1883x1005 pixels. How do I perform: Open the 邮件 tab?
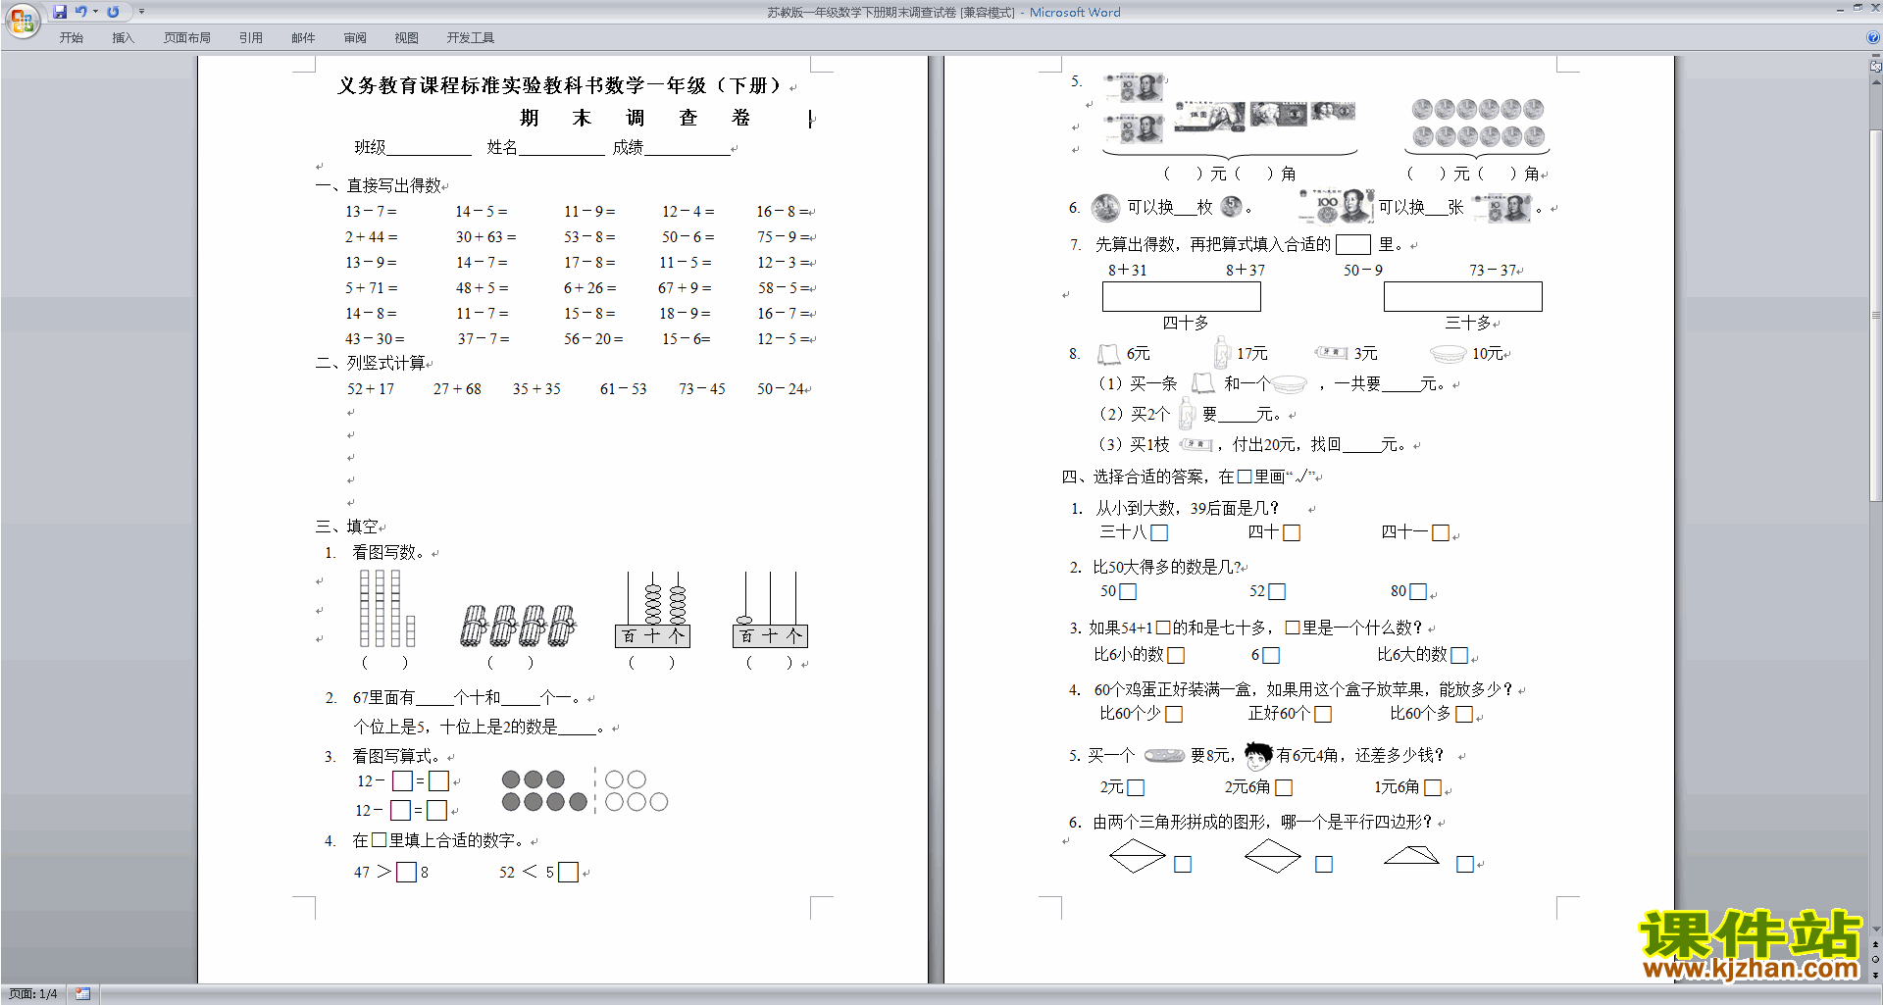click(303, 38)
